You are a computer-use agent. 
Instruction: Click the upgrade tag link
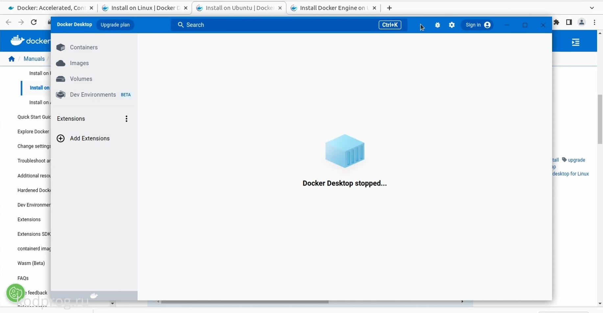(x=574, y=160)
